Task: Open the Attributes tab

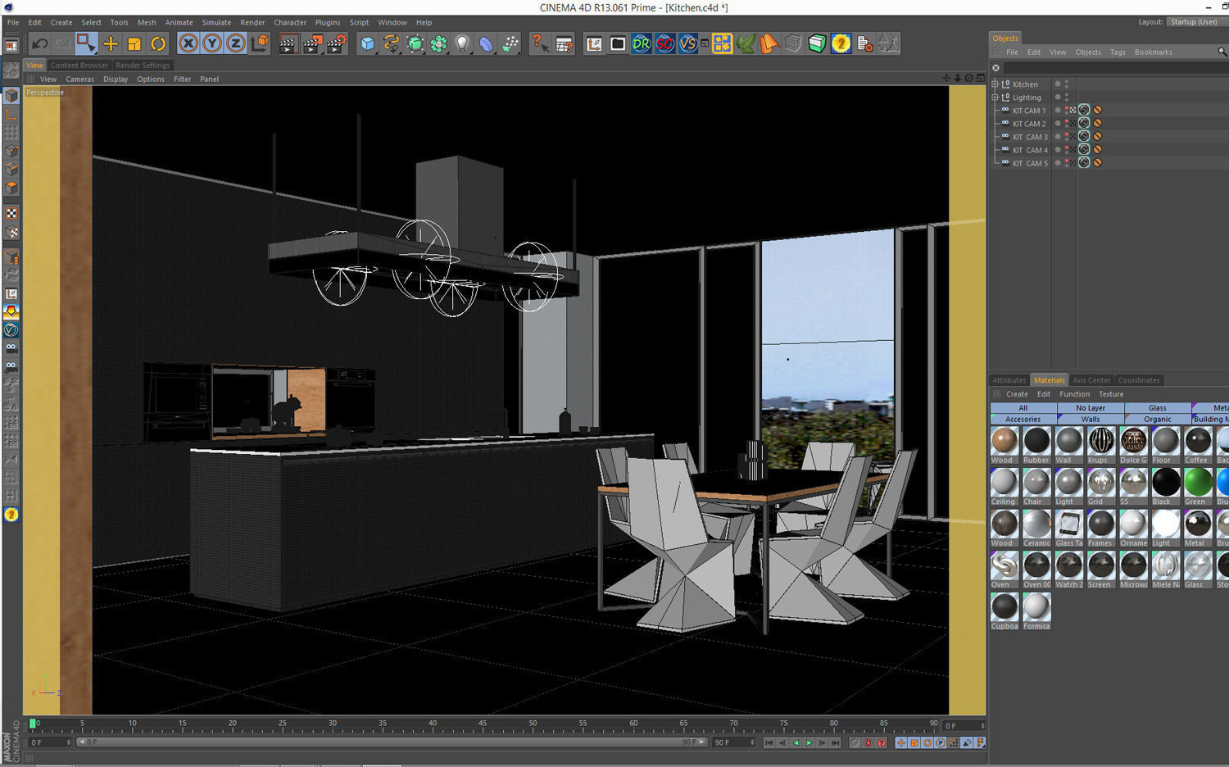Action: click(x=1009, y=380)
